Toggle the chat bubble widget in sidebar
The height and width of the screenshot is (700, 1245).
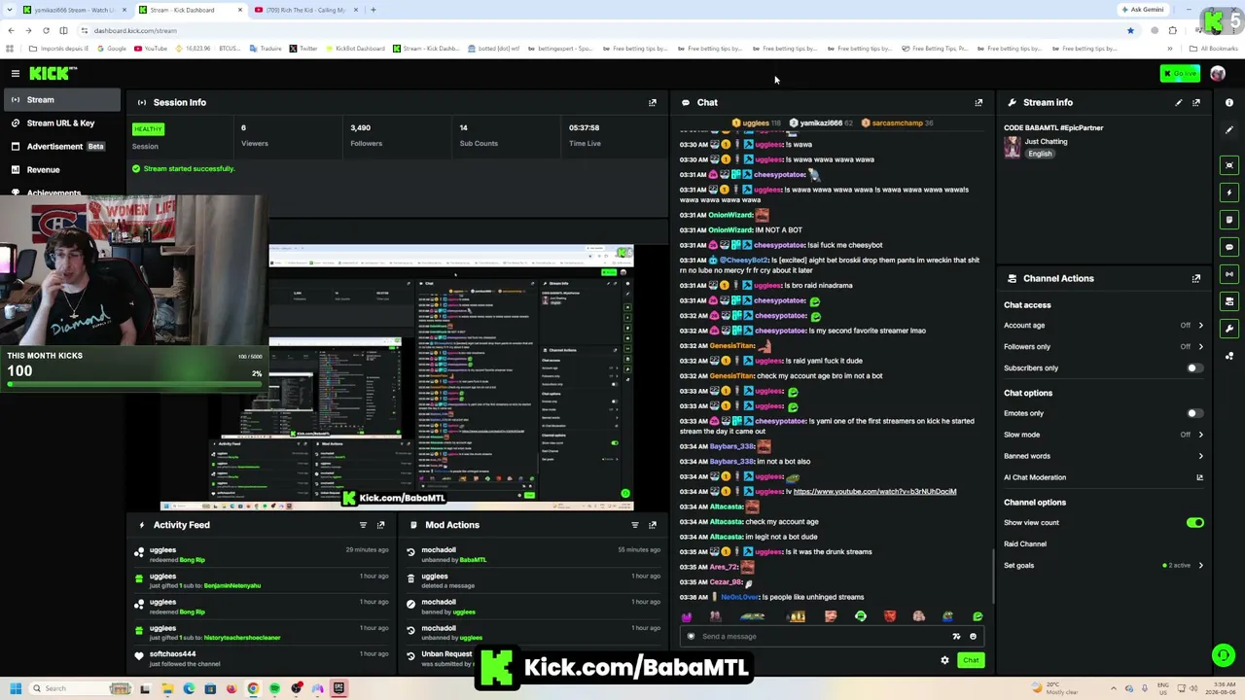click(1229, 247)
